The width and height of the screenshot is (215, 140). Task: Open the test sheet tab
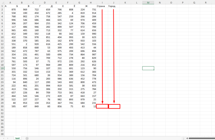point(17,138)
